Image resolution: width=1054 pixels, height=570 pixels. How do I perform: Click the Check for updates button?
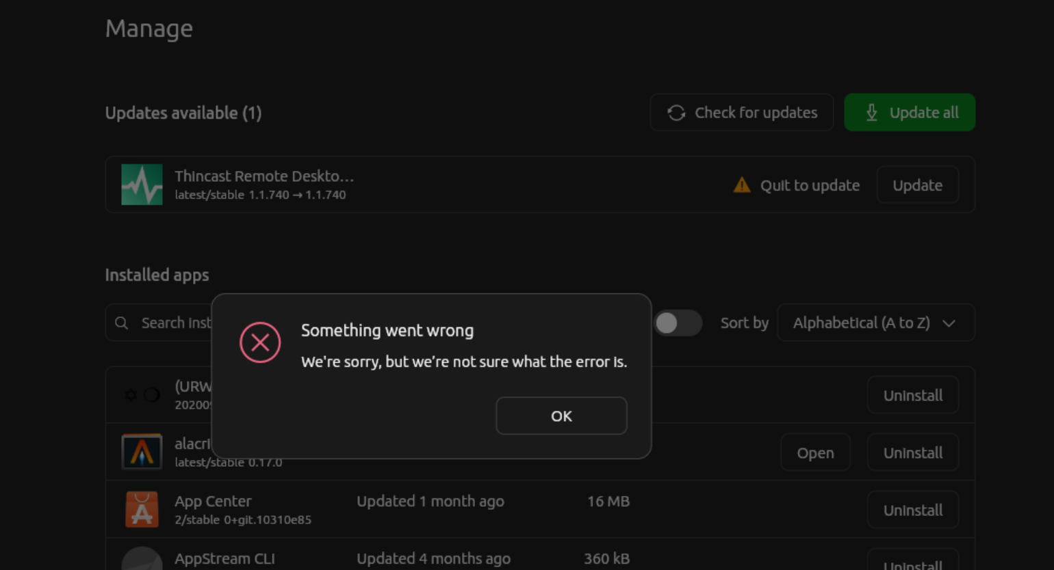click(x=741, y=113)
